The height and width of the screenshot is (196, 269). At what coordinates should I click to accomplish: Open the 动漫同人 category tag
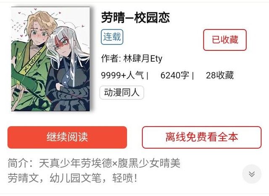click(121, 92)
